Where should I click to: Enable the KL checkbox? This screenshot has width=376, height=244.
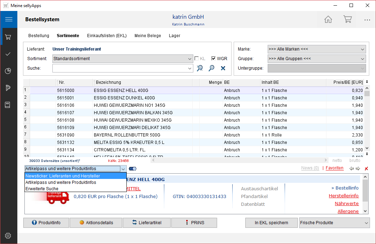pyautogui.click(x=197, y=59)
